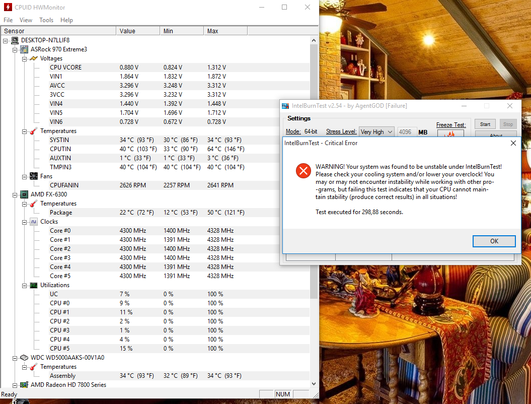
Task: Open the View menu in HWMonitor
Action: 26,20
